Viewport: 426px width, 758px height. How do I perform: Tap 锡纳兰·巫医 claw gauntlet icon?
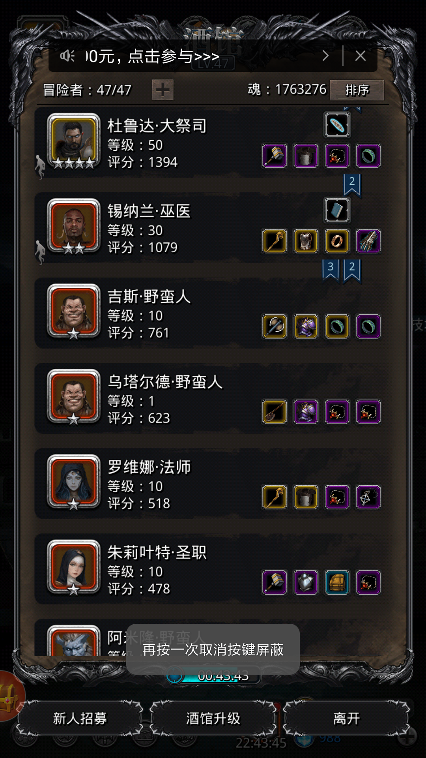(x=368, y=241)
